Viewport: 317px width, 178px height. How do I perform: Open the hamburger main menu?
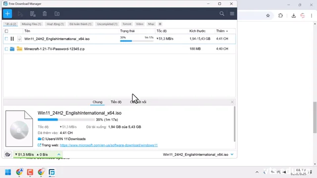(x=232, y=13)
